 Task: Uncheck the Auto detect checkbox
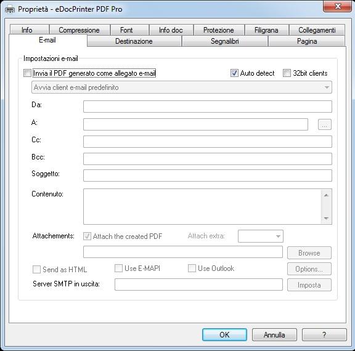tap(234, 73)
